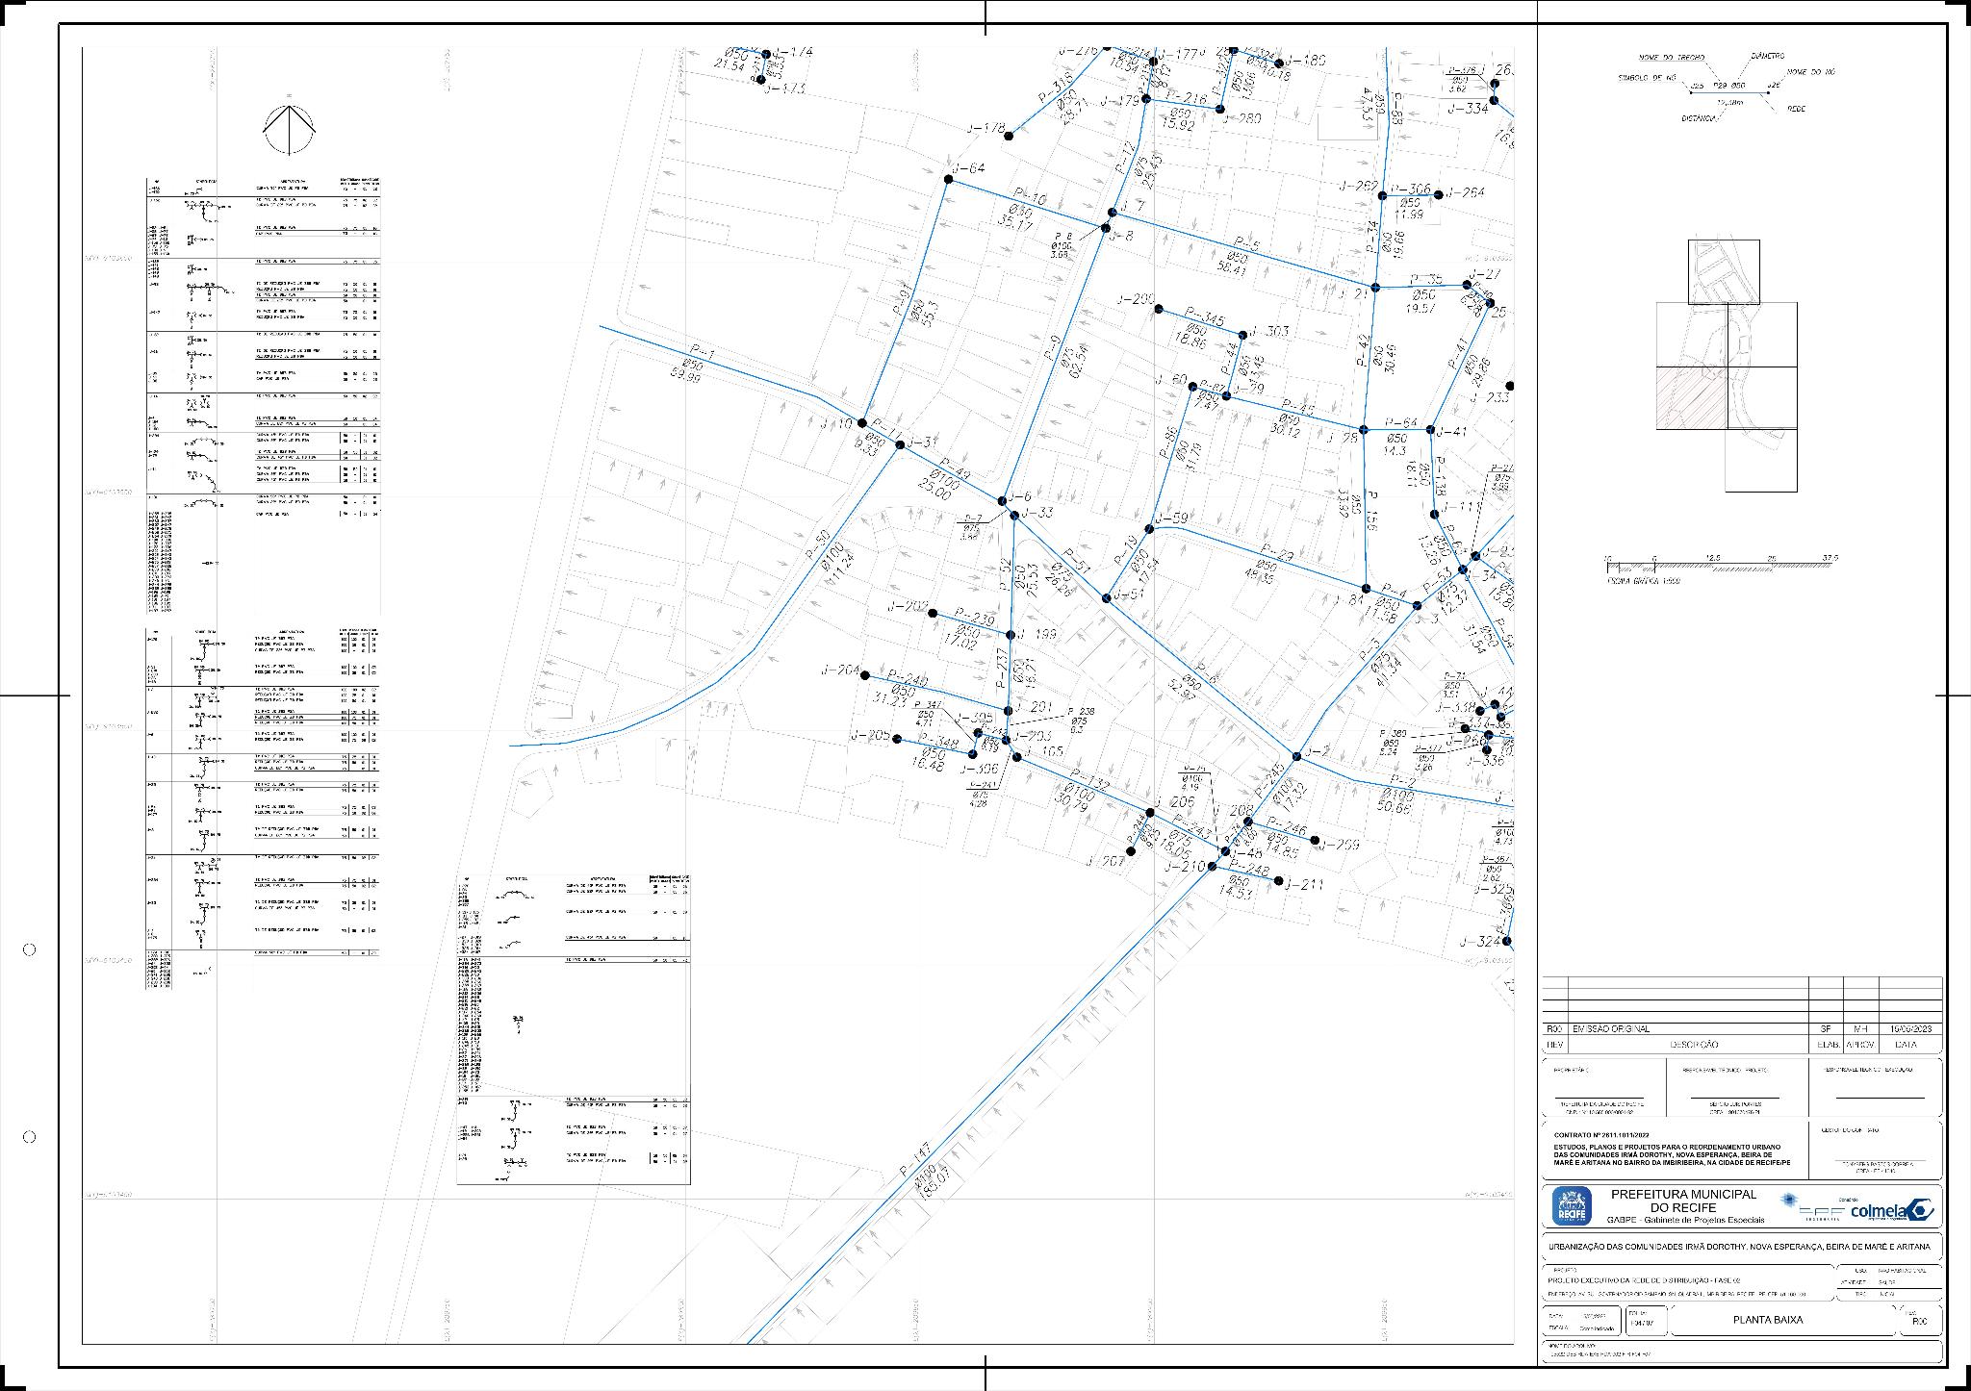
Task: Click the Colmeia company logo
Action: coord(1892,1211)
